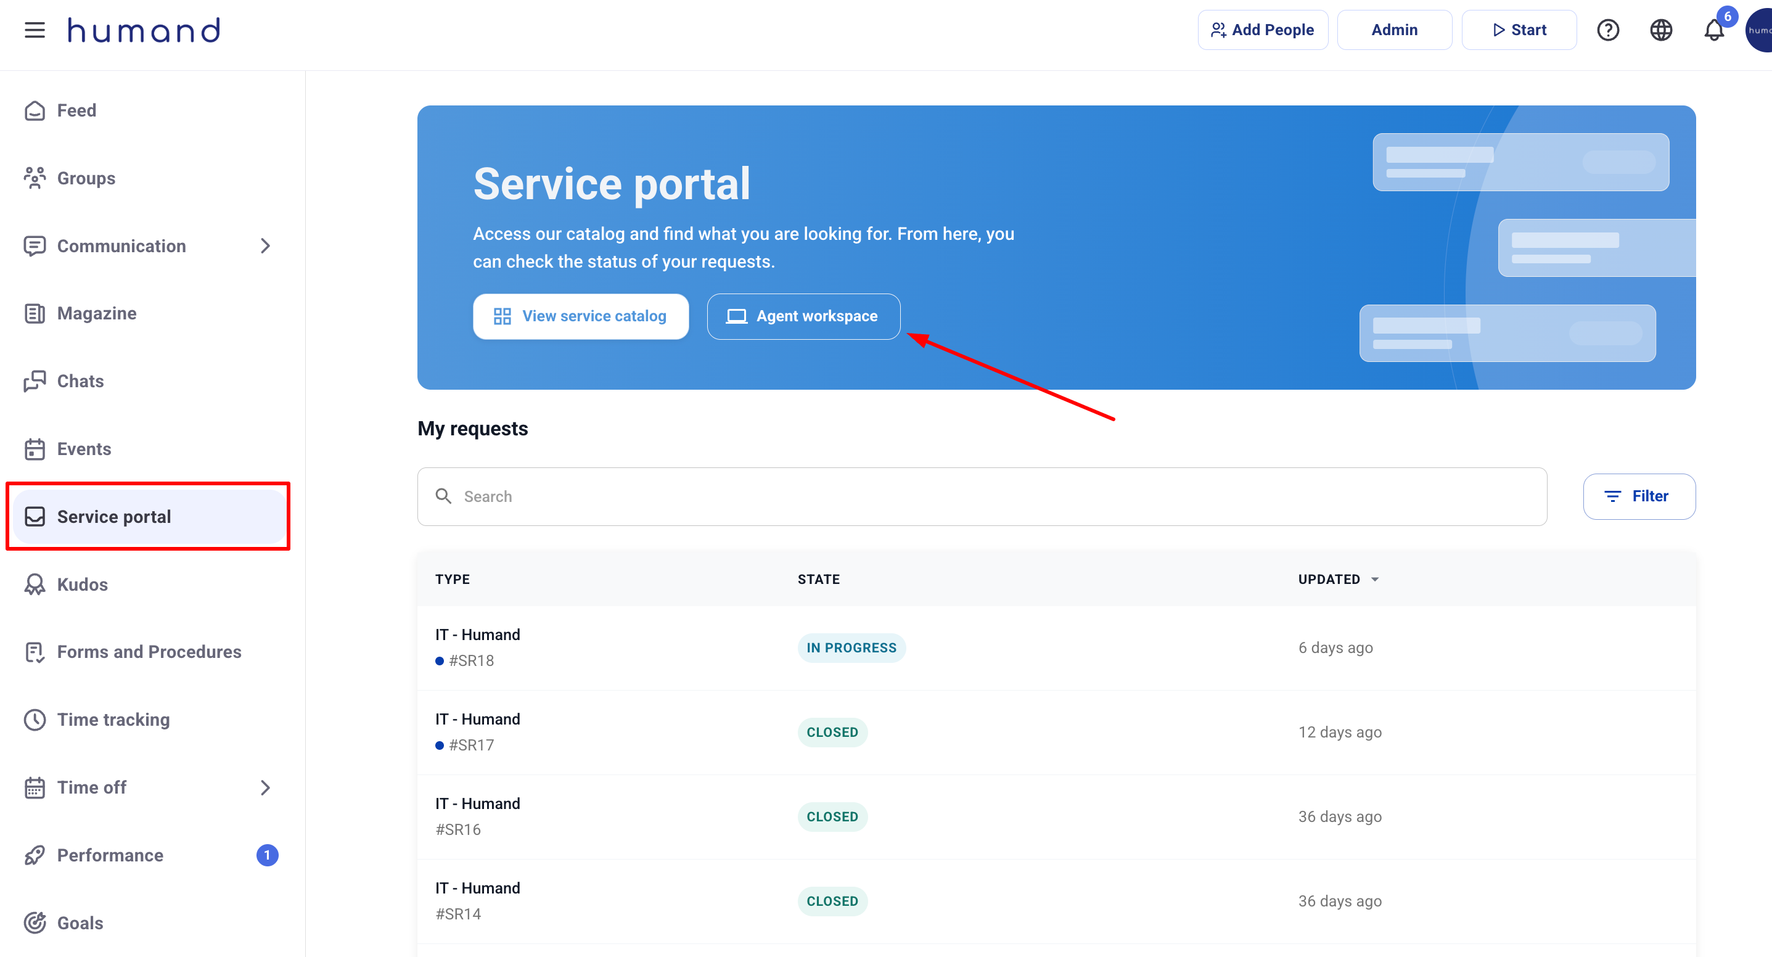Click the Kudos ribbon icon
This screenshot has width=1772, height=957.
pos(35,584)
